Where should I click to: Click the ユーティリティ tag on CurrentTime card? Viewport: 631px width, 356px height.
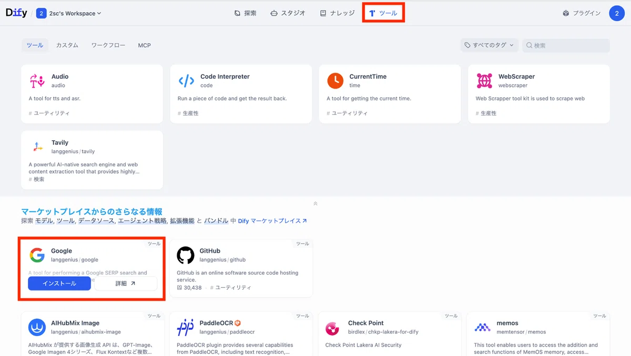[347, 113]
